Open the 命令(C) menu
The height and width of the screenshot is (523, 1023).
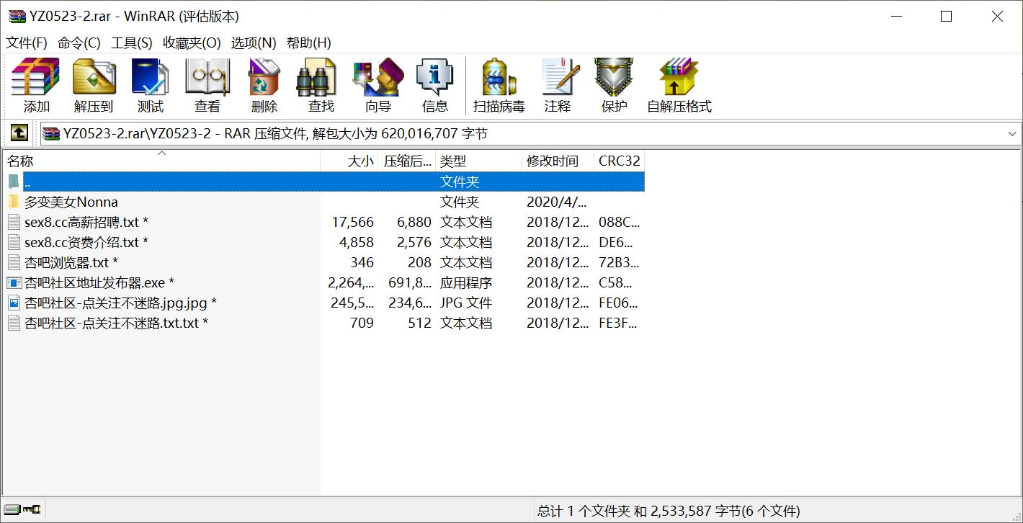pyautogui.click(x=79, y=43)
